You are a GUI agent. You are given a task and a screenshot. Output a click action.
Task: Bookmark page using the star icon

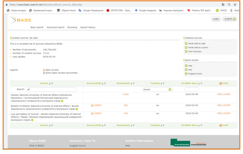pyautogui.click(x=235, y=5)
